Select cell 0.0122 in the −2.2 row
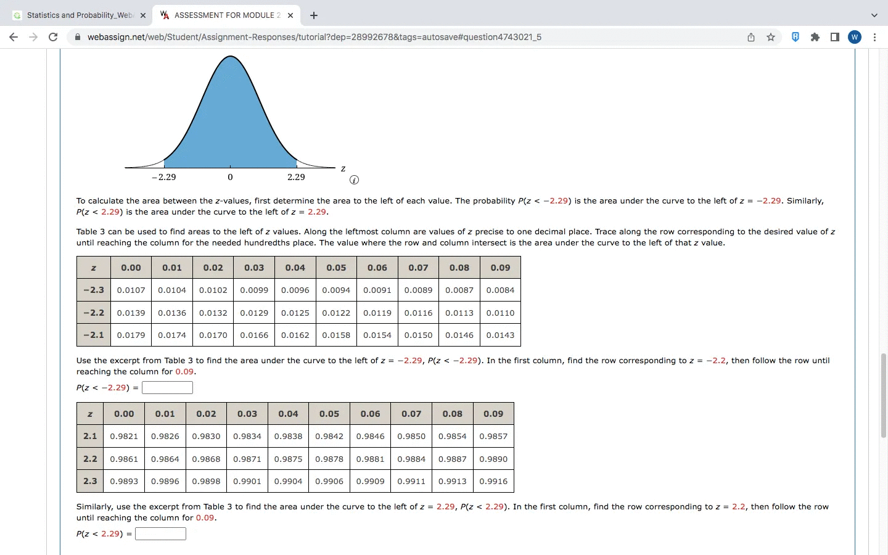This screenshot has width=888, height=555. coord(336,313)
